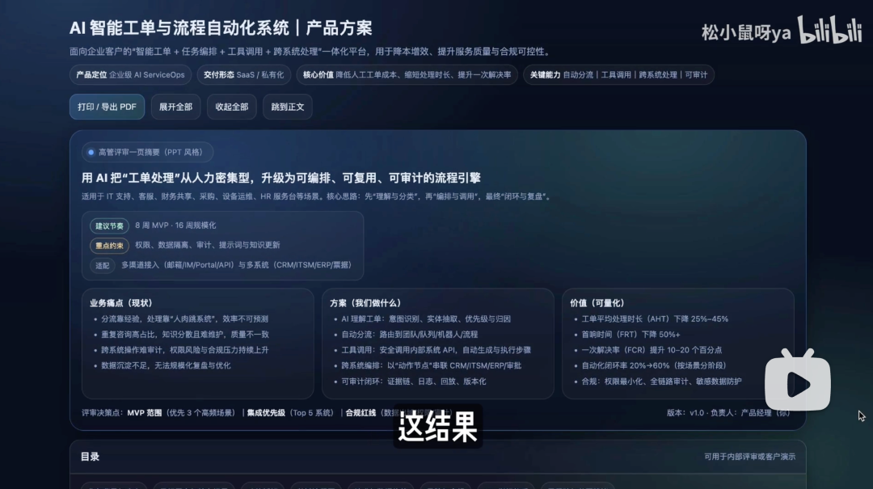873x489 pixels.
Task: Click bullet 重复咨询高占比, 知识分散且难维护
Action: coord(185,334)
